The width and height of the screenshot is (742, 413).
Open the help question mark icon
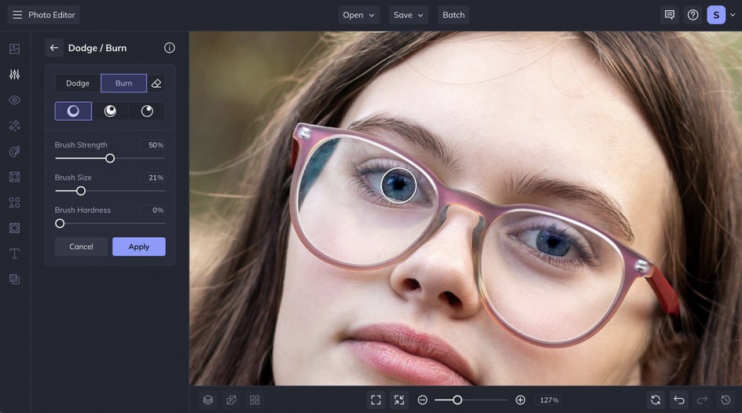(x=692, y=15)
